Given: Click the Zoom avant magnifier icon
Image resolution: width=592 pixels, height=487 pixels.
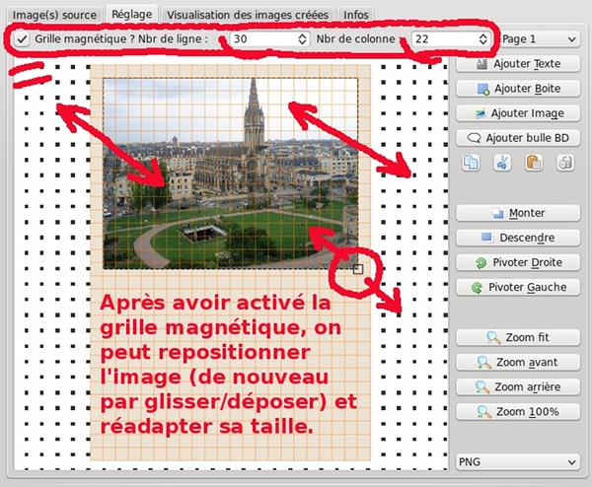Looking at the screenshot, I should click(484, 362).
